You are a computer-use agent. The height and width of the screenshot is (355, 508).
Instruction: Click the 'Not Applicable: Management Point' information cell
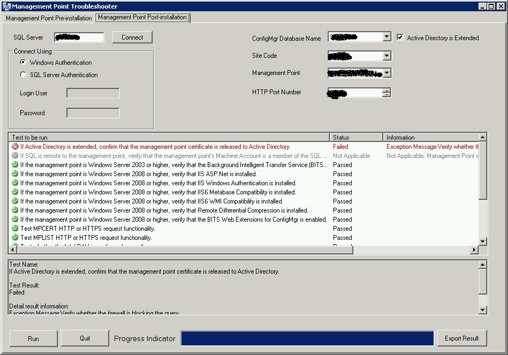432,156
